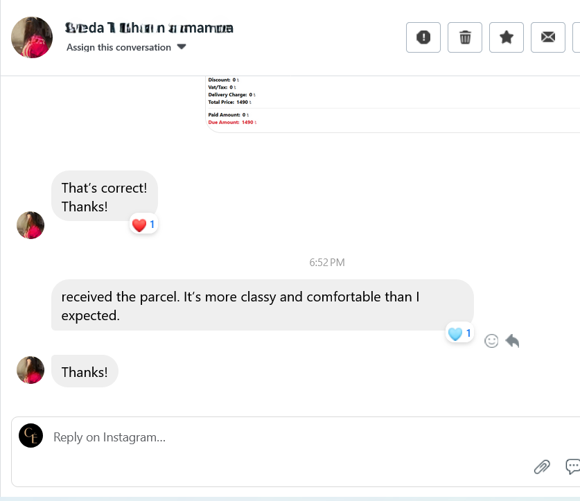Click the customer's name in conversation header
Image resolution: width=580 pixels, height=501 pixels.
click(x=149, y=28)
